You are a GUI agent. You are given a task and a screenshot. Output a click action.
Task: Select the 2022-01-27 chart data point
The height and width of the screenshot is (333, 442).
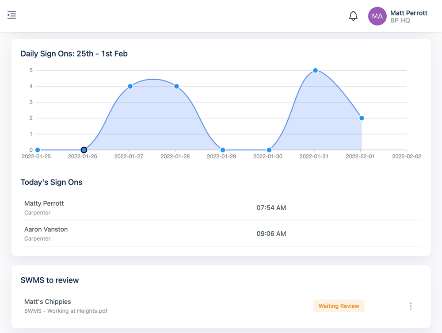(130, 86)
